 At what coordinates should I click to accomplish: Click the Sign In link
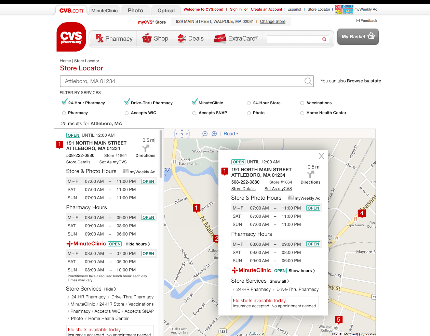point(236,9)
